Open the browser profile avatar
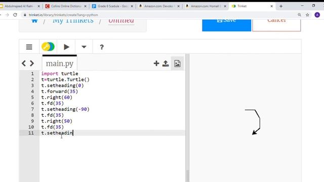324x182 pixels. (x=317, y=15)
